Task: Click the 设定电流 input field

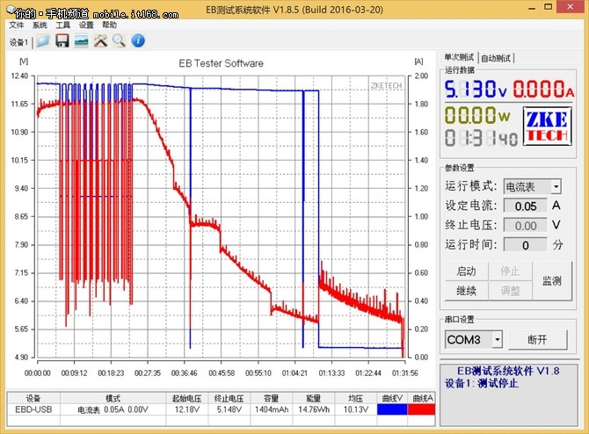Action: [525, 206]
